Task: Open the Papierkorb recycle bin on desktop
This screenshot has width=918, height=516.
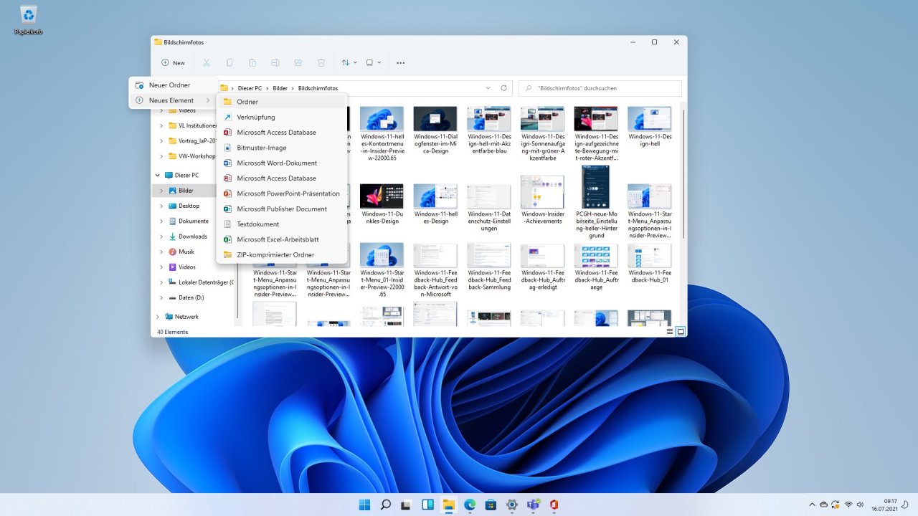Action: point(29,20)
